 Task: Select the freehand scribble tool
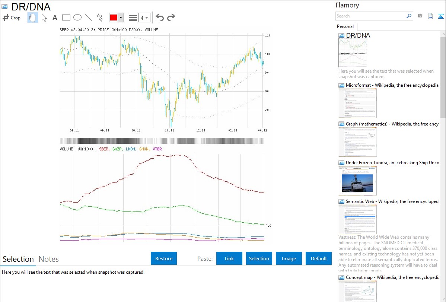coord(100,18)
